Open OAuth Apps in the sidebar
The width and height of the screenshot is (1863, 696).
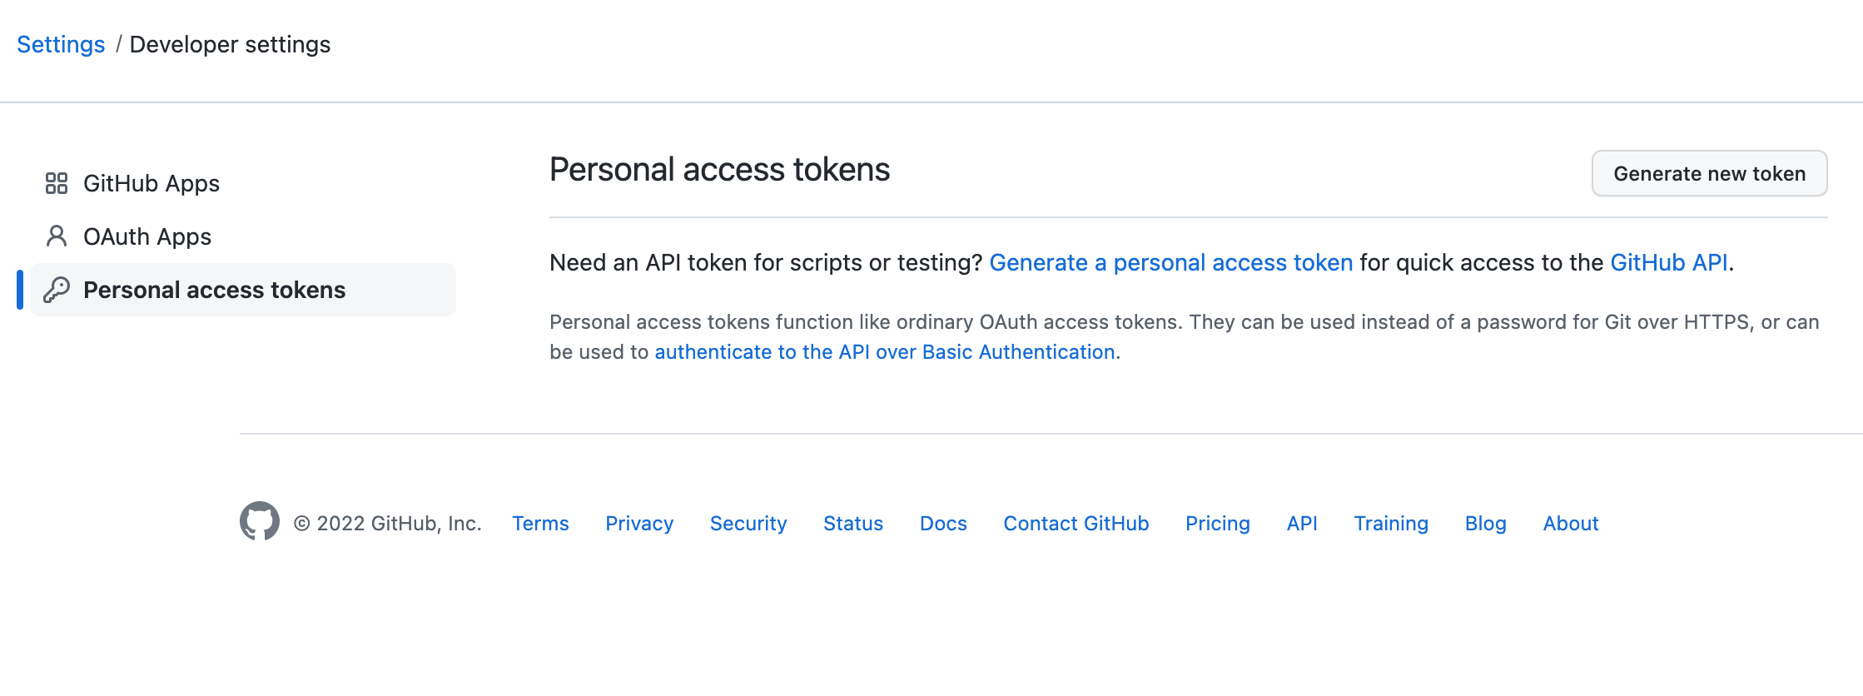147,236
